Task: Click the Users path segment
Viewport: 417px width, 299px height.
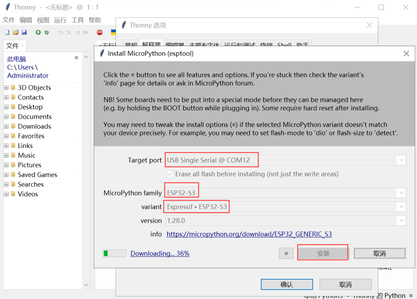Action: pos(26,67)
